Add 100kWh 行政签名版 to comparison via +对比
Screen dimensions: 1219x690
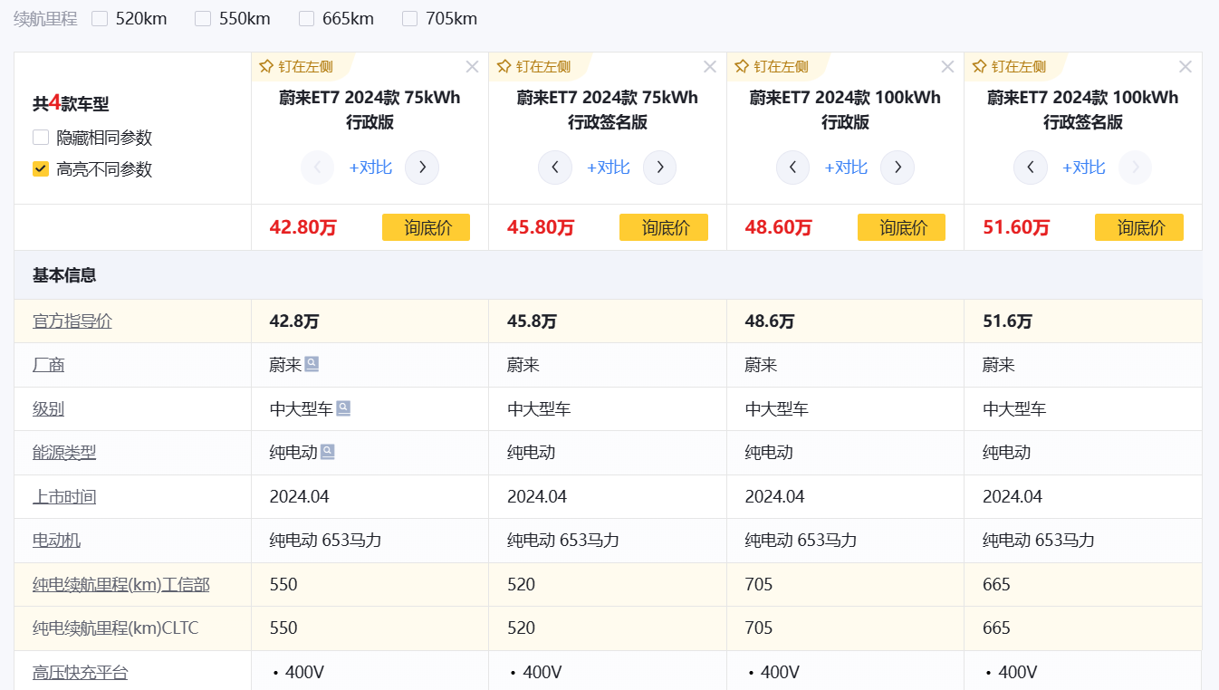(1084, 168)
